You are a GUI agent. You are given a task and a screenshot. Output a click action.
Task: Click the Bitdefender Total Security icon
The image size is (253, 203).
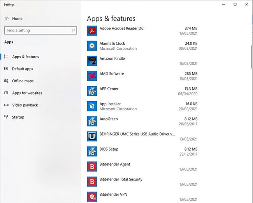point(92,182)
